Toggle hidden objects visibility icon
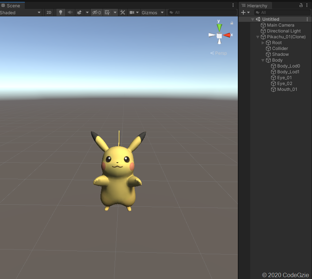This screenshot has width=312, height=279. [96, 12]
